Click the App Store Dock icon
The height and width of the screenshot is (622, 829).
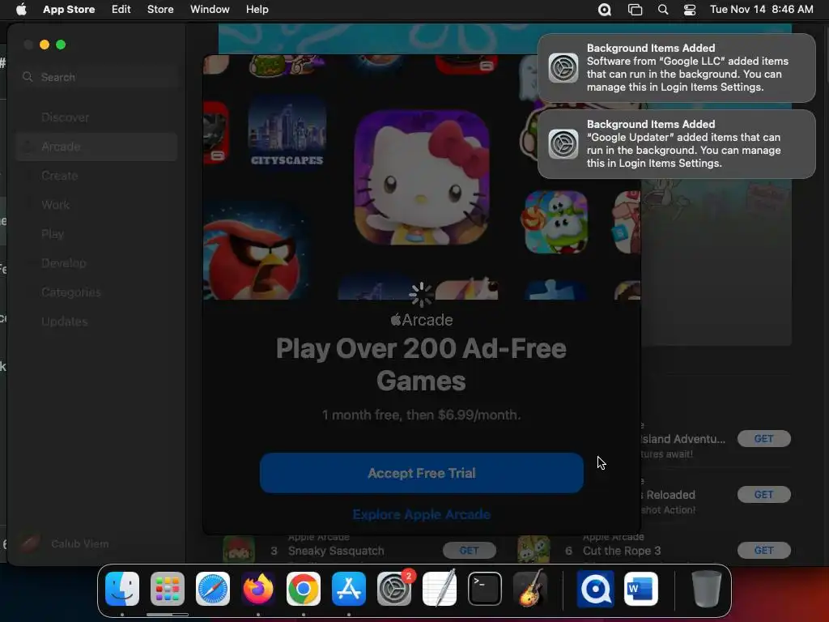(x=349, y=589)
